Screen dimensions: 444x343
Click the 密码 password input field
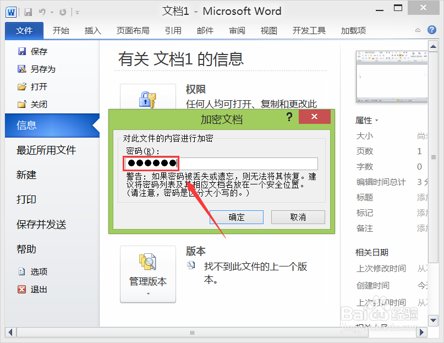coord(221,164)
